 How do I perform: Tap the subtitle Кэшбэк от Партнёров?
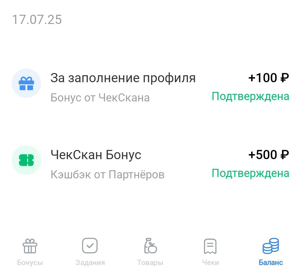click(108, 174)
